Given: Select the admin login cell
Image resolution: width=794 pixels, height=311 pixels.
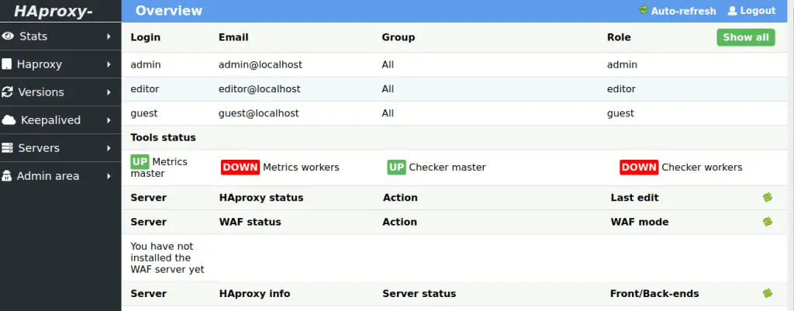Looking at the screenshot, I should click(x=145, y=65).
